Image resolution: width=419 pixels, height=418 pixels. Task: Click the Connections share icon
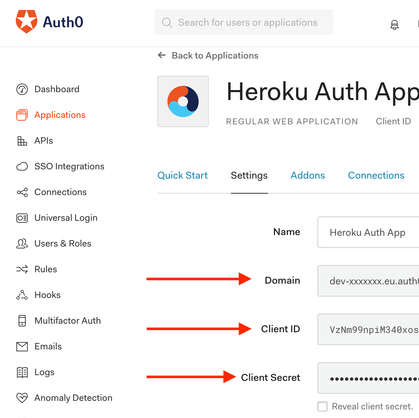click(22, 192)
